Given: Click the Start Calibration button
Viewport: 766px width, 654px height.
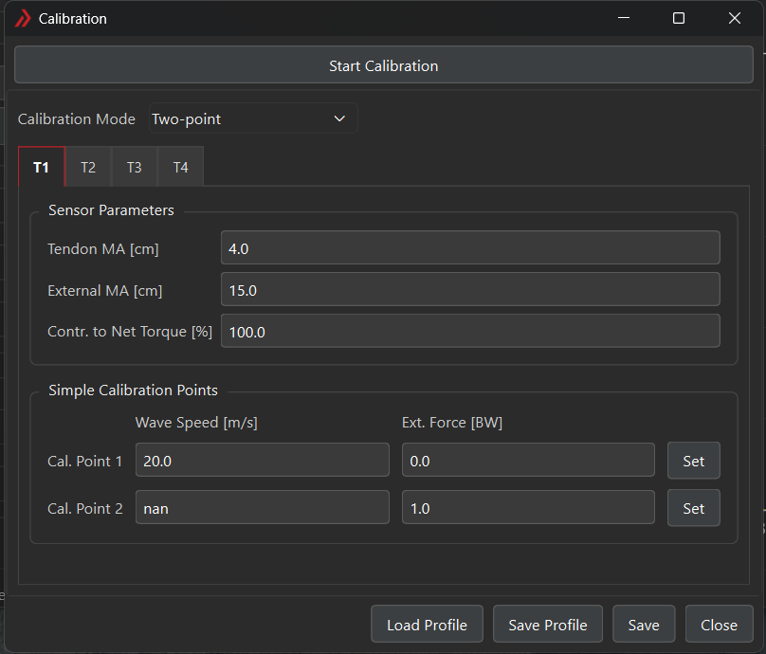Looking at the screenshot, I should (x=384, y=65).
